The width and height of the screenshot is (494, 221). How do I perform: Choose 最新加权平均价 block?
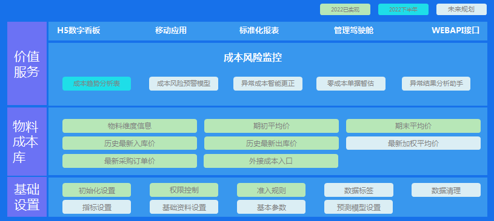[x=413, y=143]
